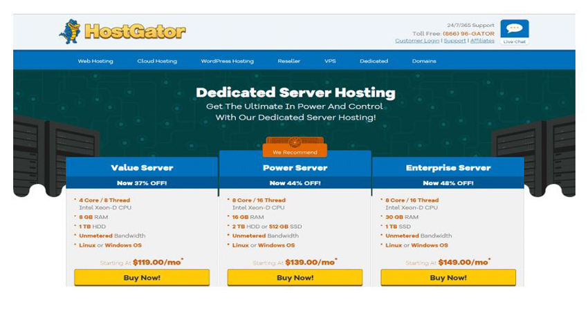Click Unmetered Bandwidth in Value Server card
Screen dimensions: 588x311
tap(112, 236)
